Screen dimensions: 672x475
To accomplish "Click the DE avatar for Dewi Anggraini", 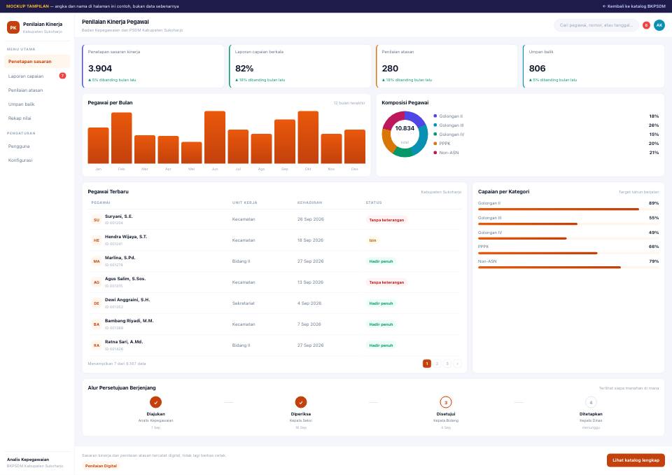I will click(97, 303).
